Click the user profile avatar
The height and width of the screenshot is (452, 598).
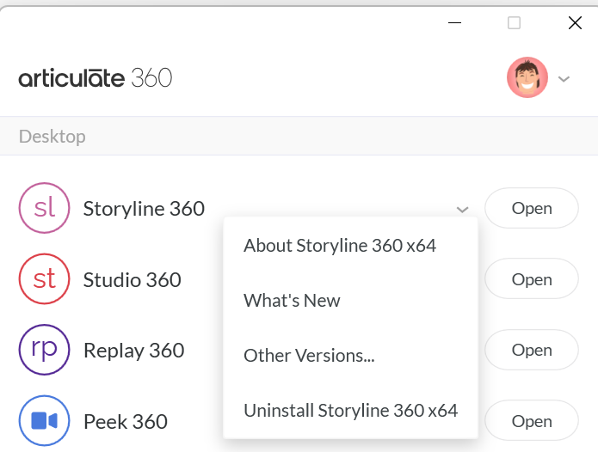click(527, 77)
